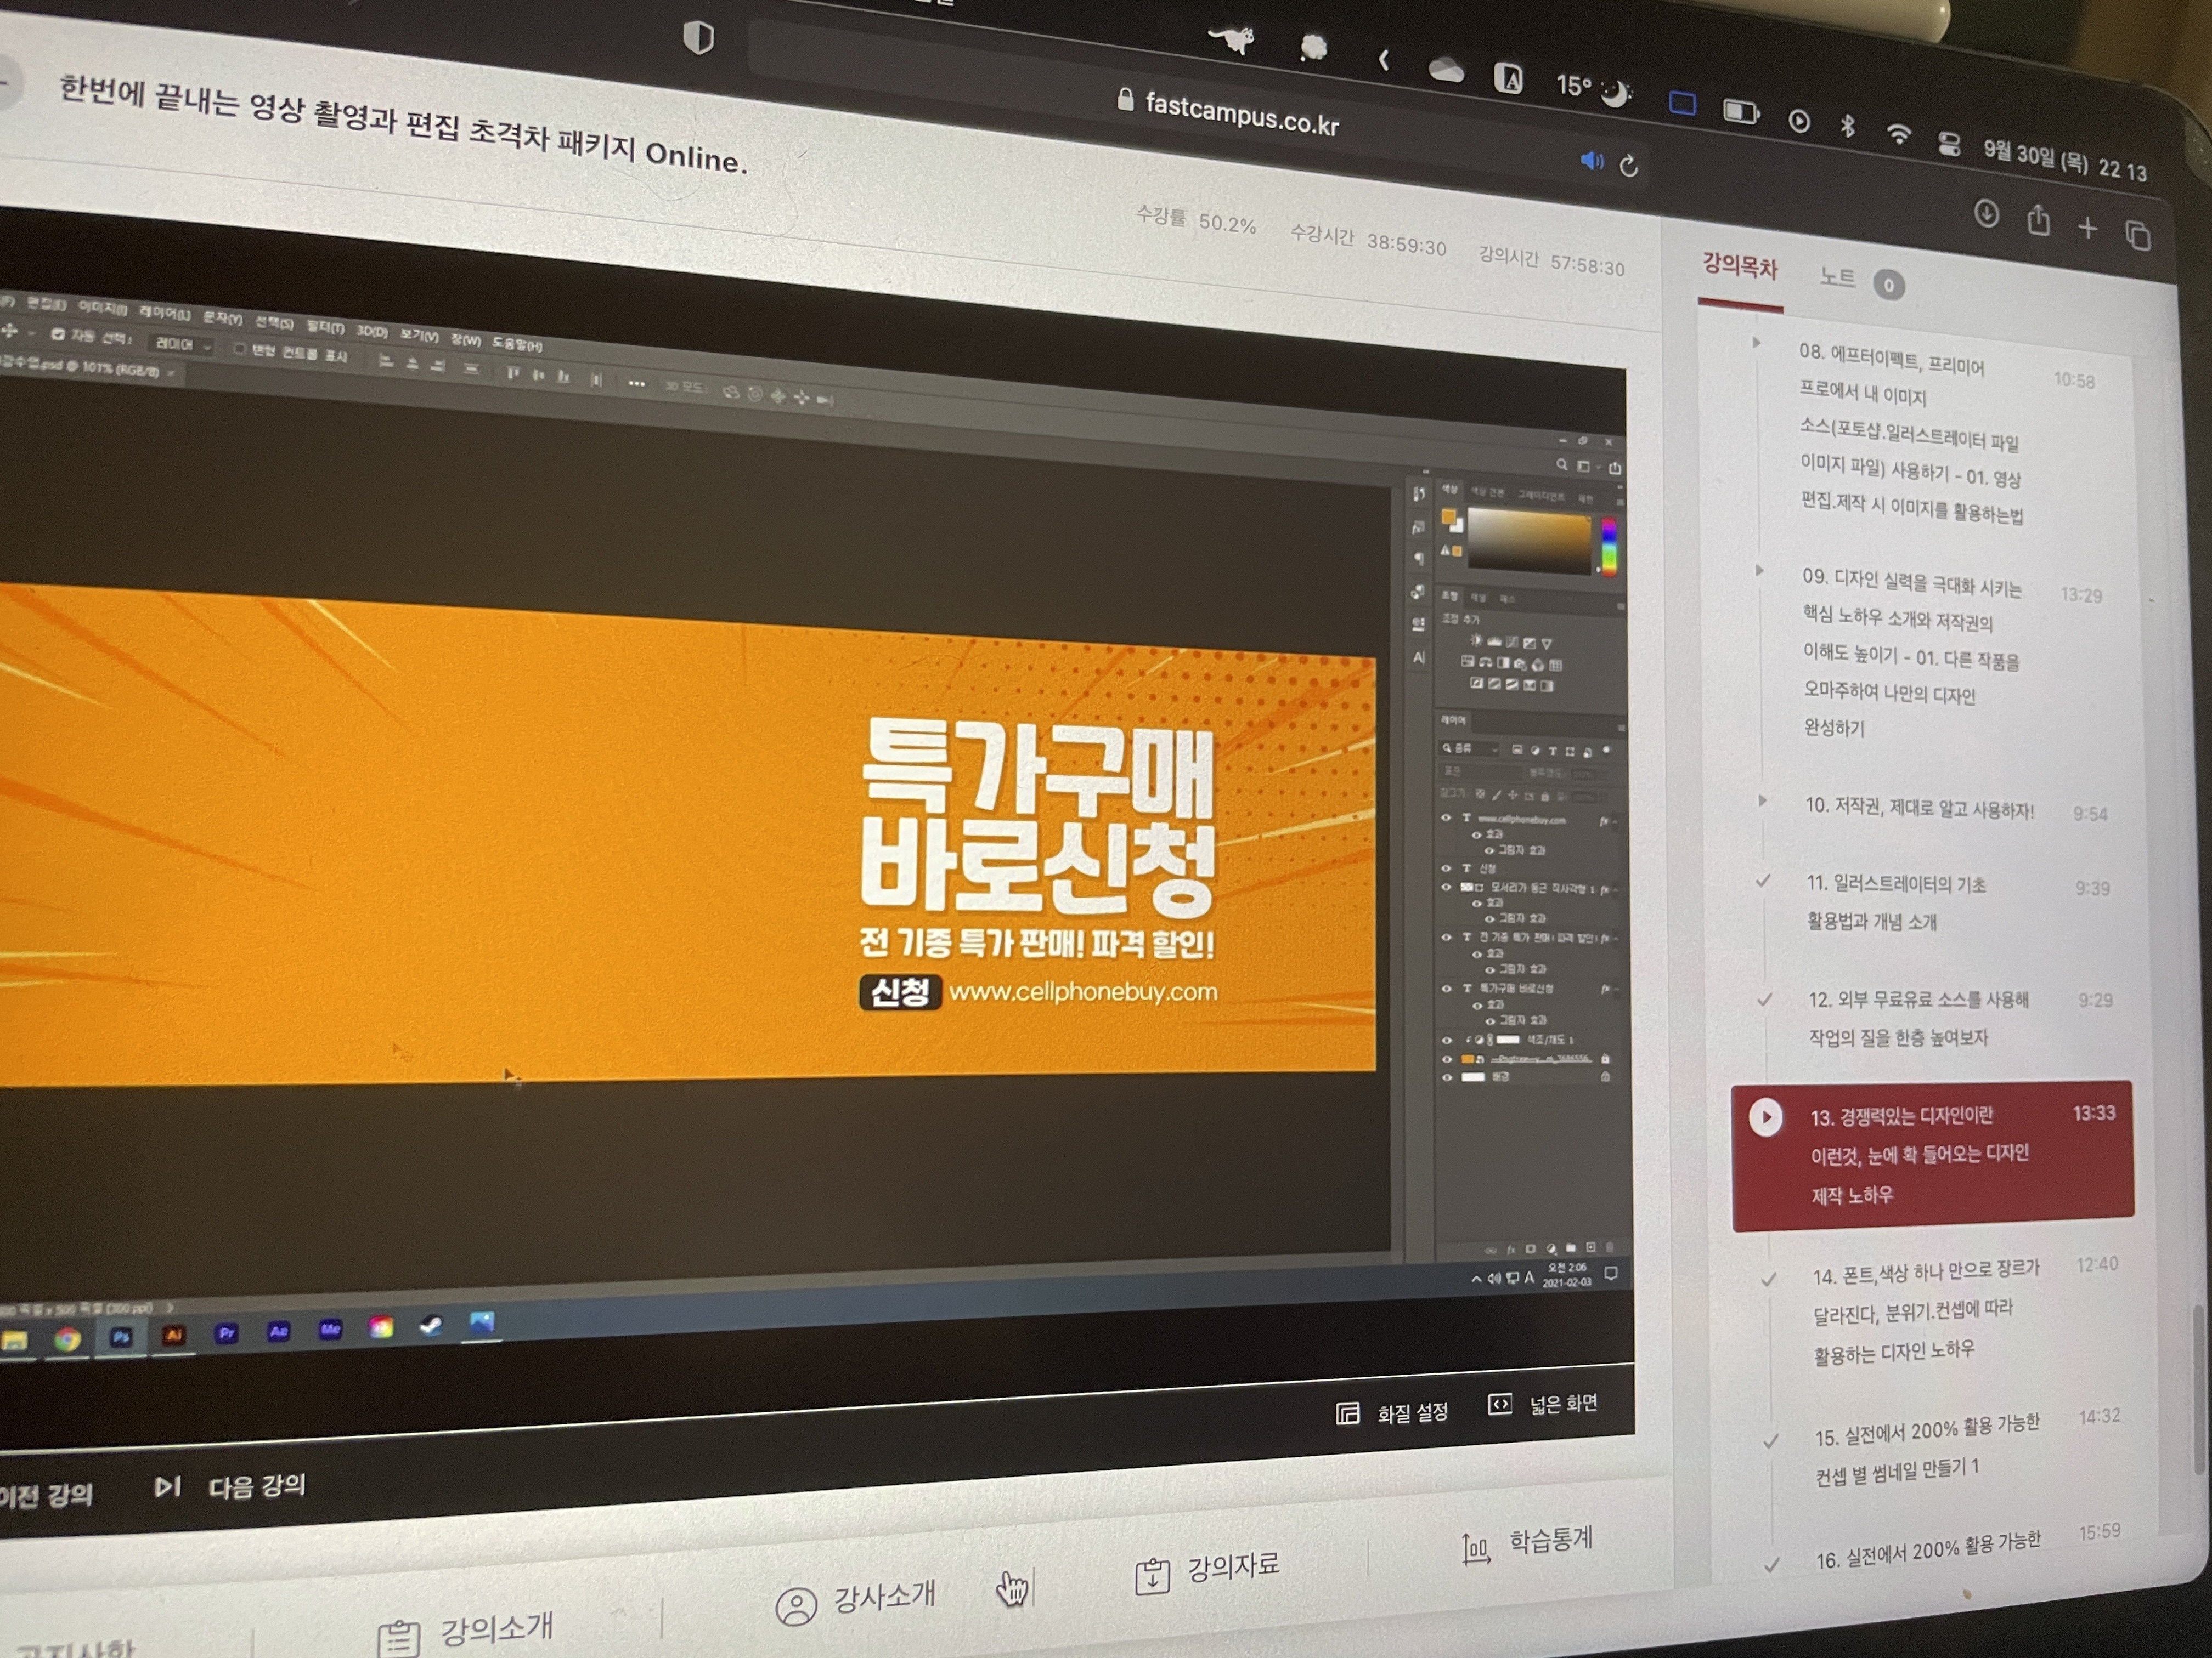Image resolution: width=2212 pixels, height=1658 pixels.
Task: Click 넓은 화면 wide screen button
Action: (1543, 1404)
